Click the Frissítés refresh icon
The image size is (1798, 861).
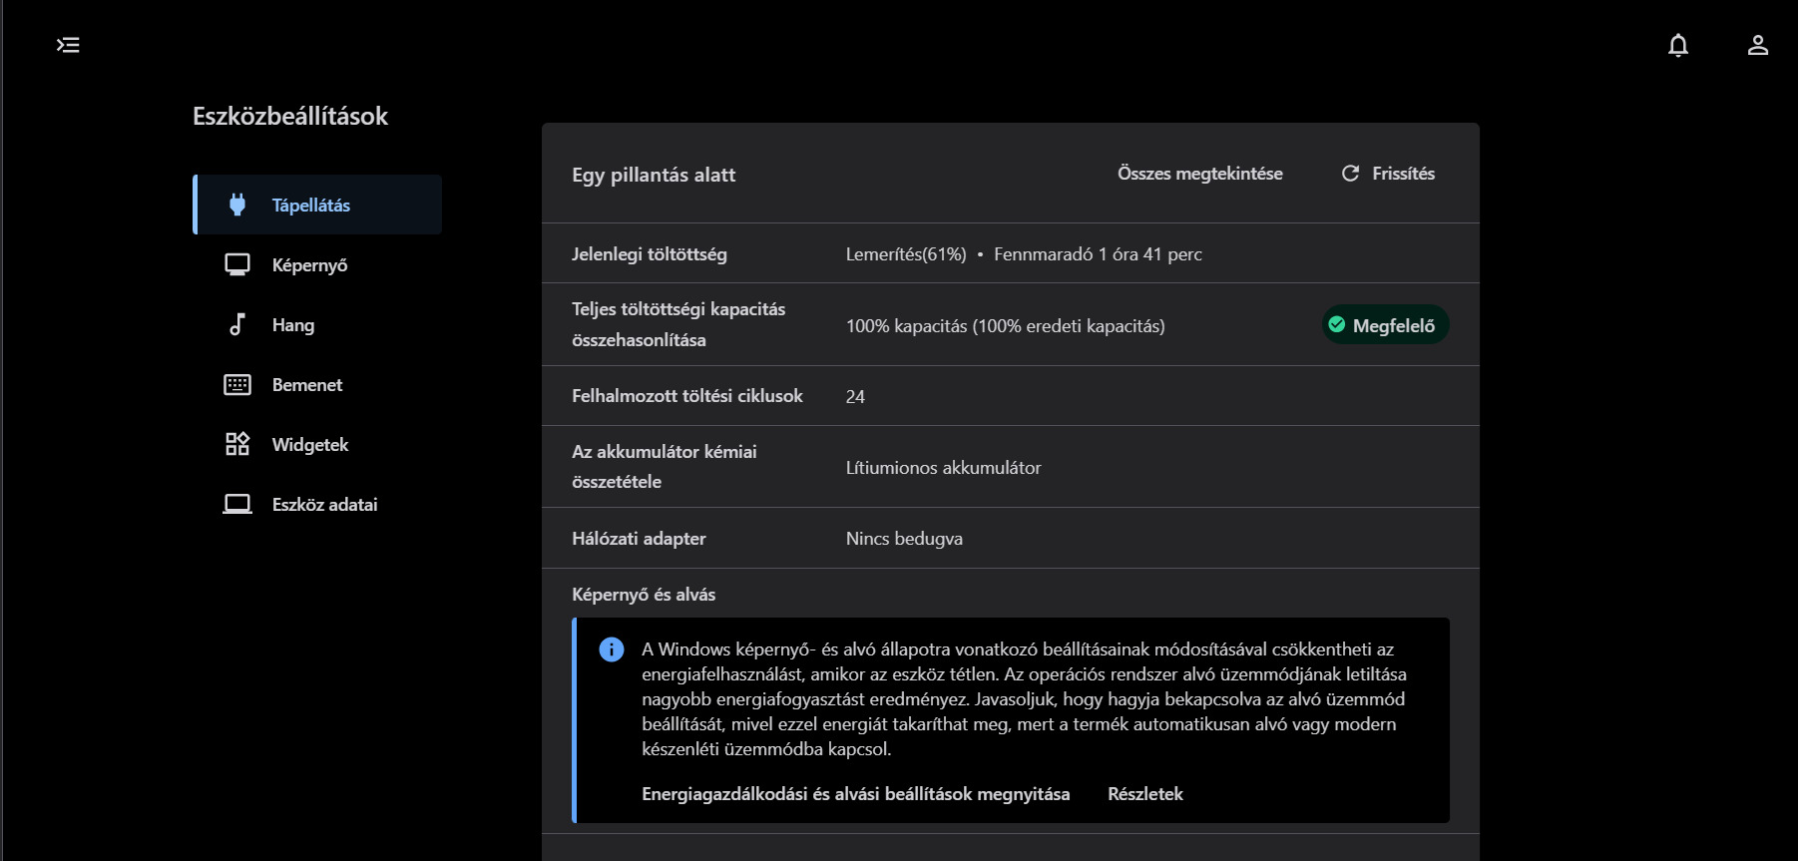(1350, 174)
